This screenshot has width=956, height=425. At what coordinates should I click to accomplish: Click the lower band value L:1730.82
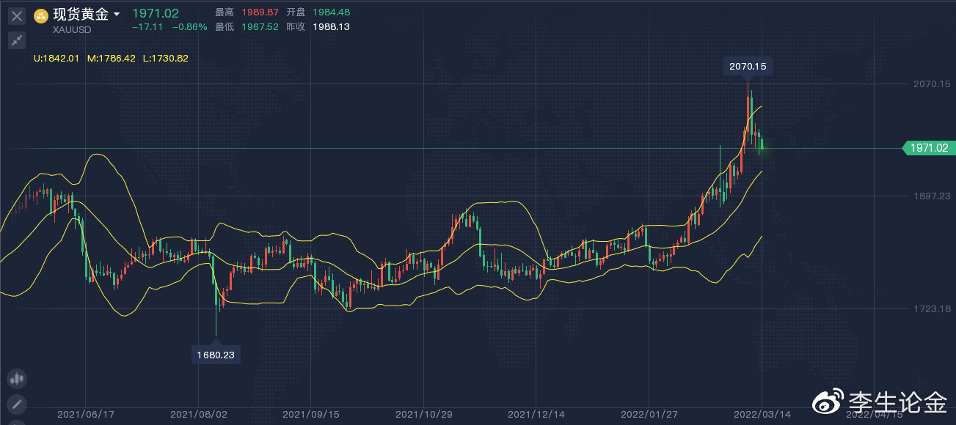[x=165, y=58]
